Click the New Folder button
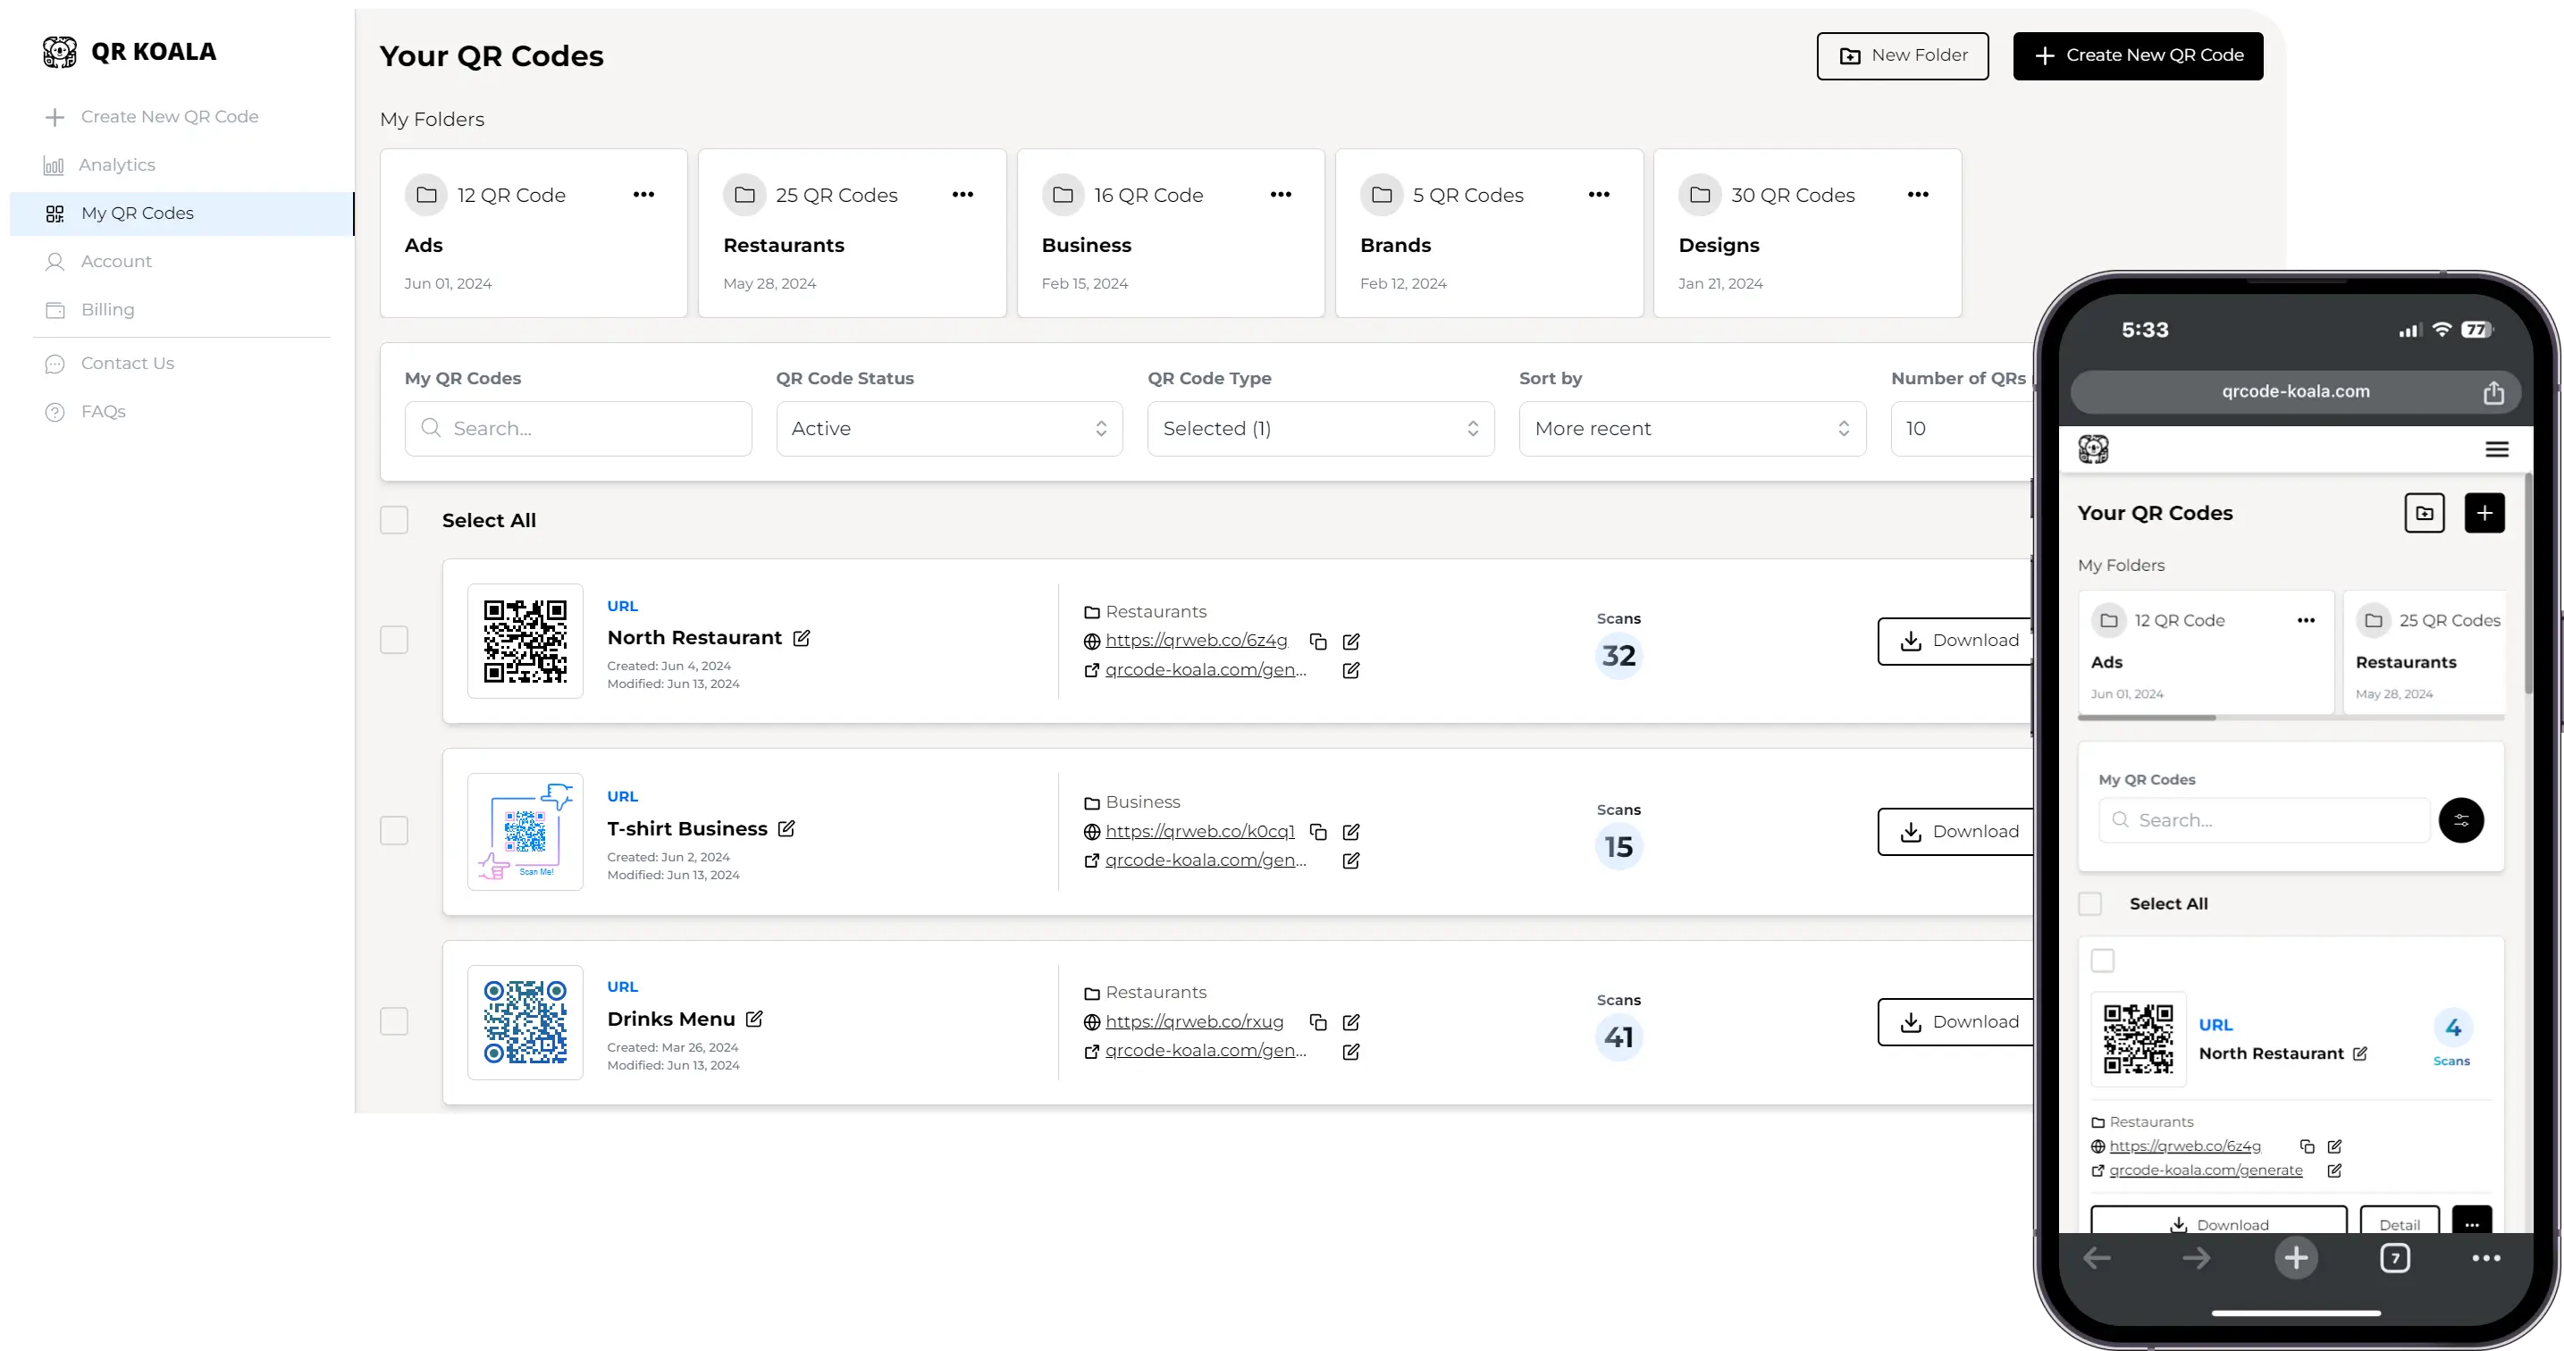 (1902, 55)
